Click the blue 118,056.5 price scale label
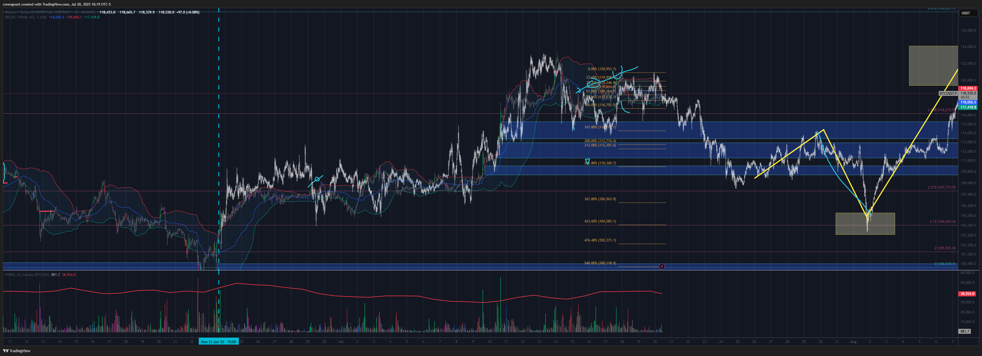Viewport: 982px width, 356px height. (x=968, y=102)
